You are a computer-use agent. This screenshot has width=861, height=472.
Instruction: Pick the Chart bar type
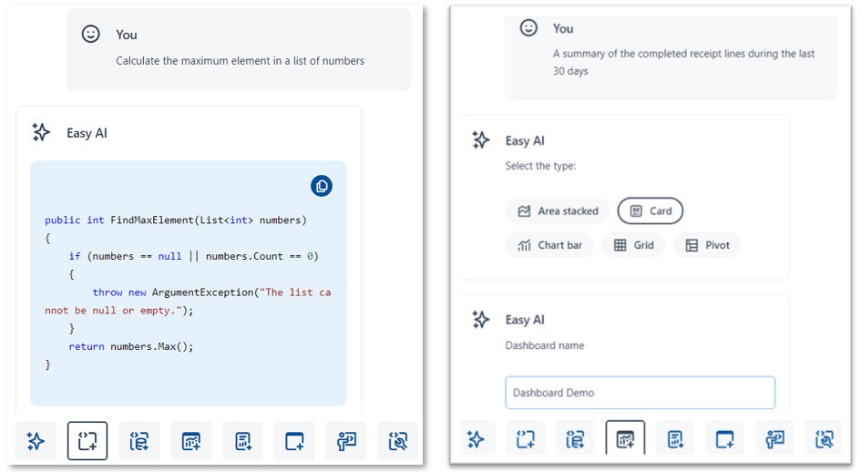(x=549, y=245)
